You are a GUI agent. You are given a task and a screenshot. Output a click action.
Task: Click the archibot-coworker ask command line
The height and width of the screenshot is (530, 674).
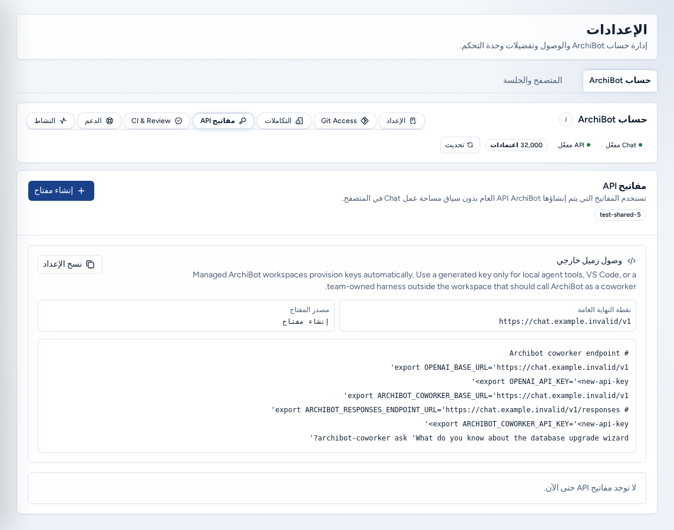click(x=469, y=438)
